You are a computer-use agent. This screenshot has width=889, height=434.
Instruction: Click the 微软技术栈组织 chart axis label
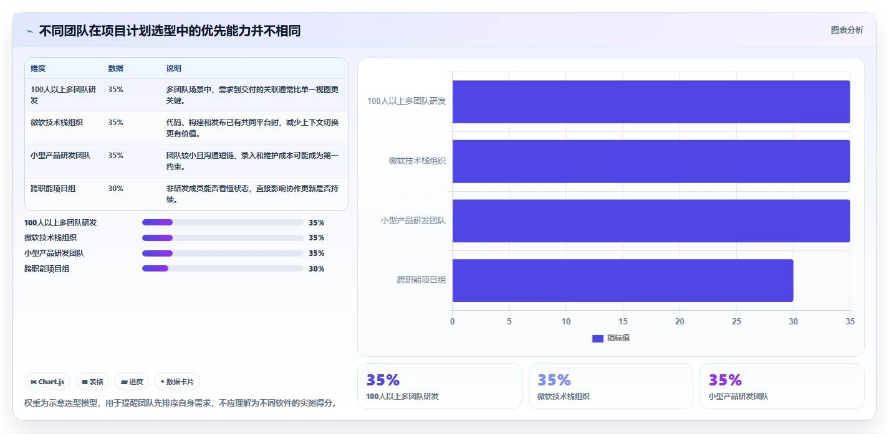pyautogui.click(x=418, y=161)
